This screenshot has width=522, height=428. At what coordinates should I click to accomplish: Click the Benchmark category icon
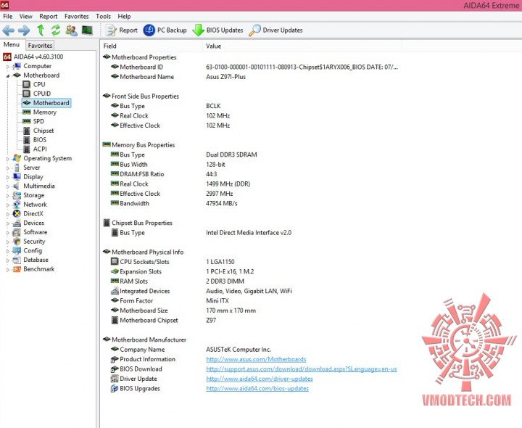pyautogui.click(x=17, y=269)
